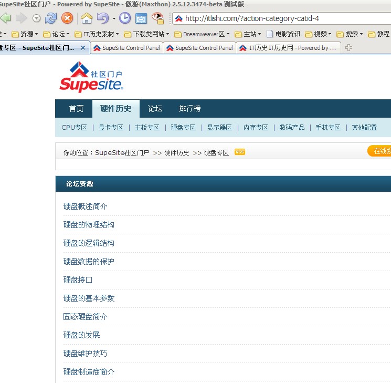Click the SupeSite 社区门户 logo
The image size is (391, 383).
point(91,77)
